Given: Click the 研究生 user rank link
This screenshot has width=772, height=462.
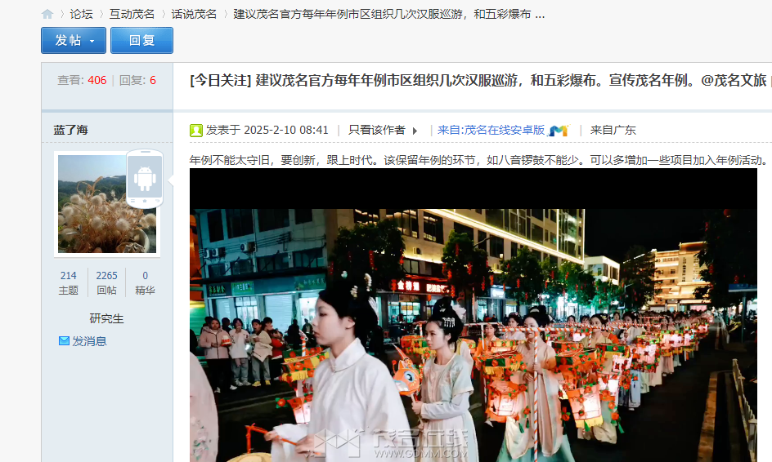Looking at the screenshot, I should (106, 318).
